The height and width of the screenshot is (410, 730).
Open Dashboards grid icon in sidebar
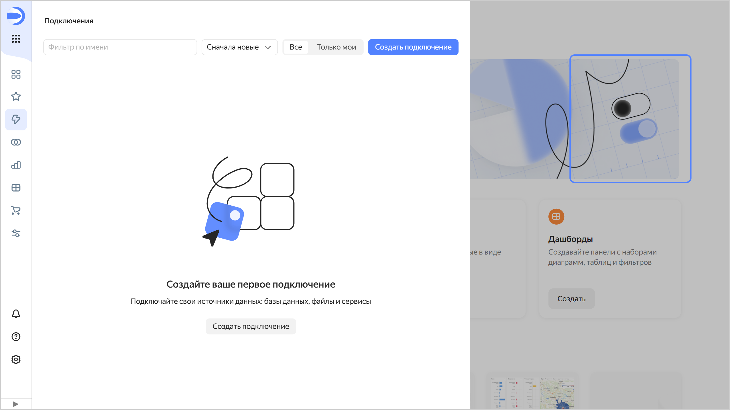pos(16,188)
